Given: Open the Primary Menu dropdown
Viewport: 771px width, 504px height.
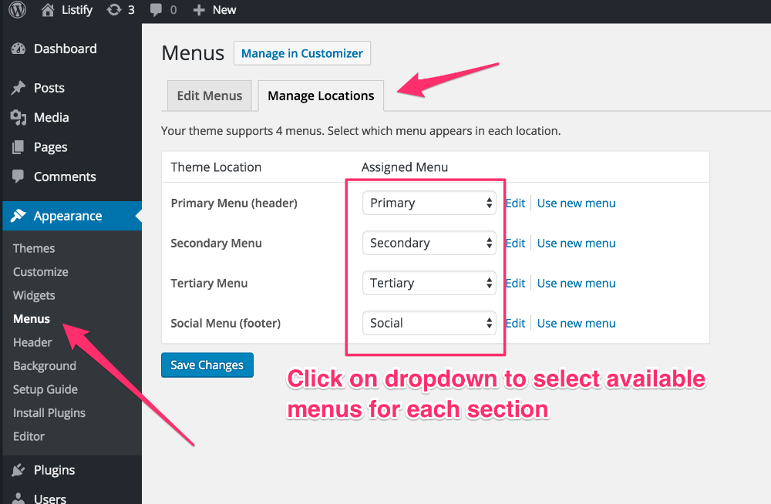Looking at the screenshot, I should [x=429, y=203].
